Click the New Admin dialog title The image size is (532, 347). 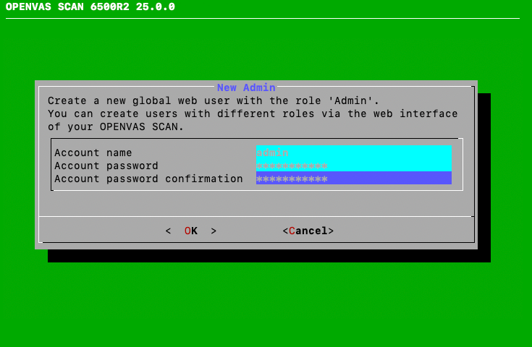[x=246, y=87]
